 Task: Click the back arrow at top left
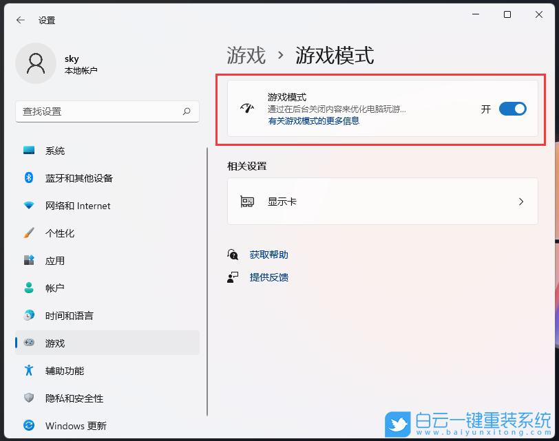pyautogui.click(x=20, y=20)
